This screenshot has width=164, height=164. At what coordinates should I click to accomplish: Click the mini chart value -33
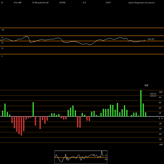(106, 159)
